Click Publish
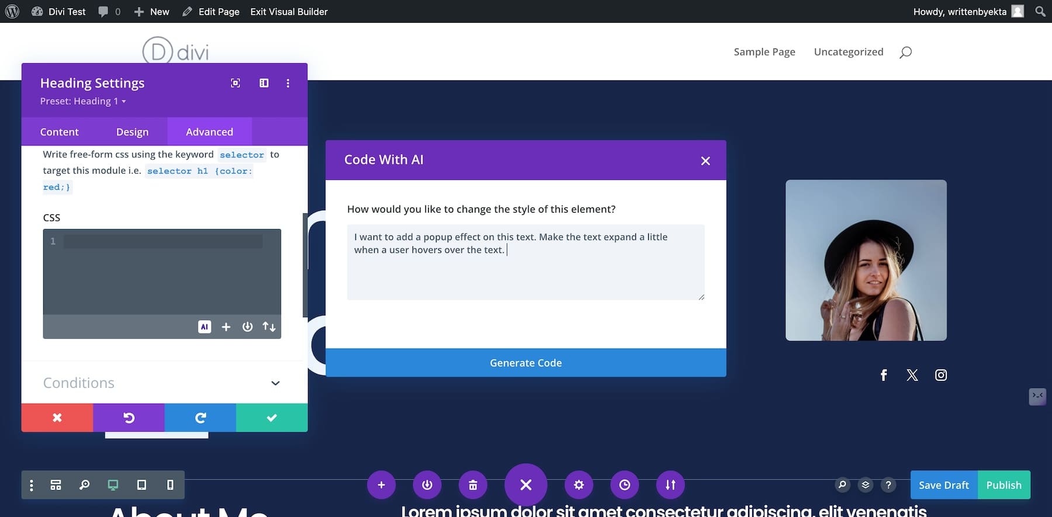 tap(1004, 485)
